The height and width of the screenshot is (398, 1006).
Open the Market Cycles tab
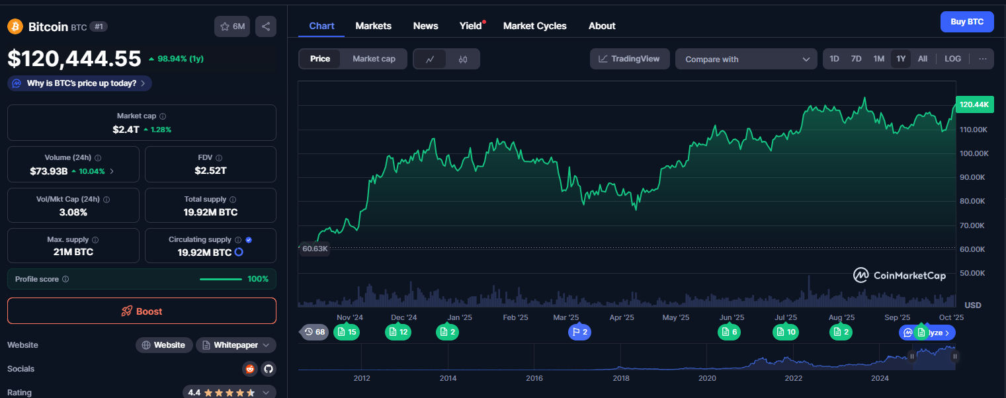[x=534, y=26]
